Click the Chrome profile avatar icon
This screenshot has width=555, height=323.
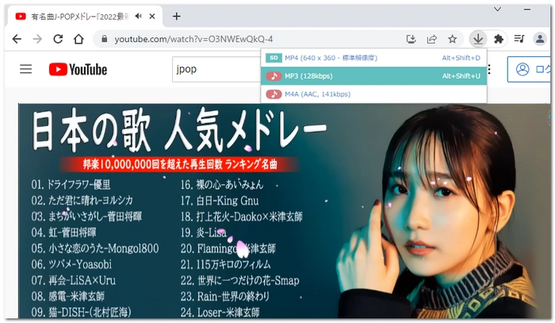click(x=540, y=38)
